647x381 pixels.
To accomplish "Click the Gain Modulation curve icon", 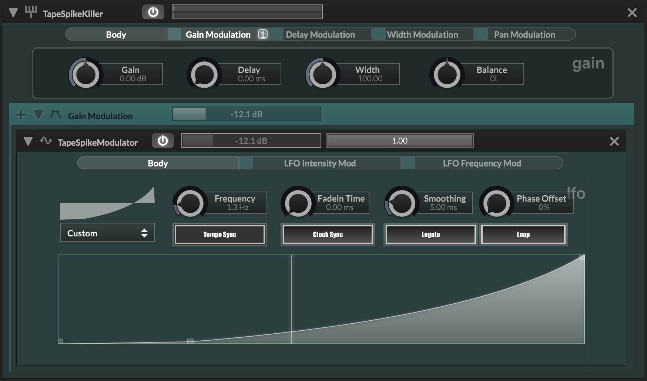I will tap(56, 114).
